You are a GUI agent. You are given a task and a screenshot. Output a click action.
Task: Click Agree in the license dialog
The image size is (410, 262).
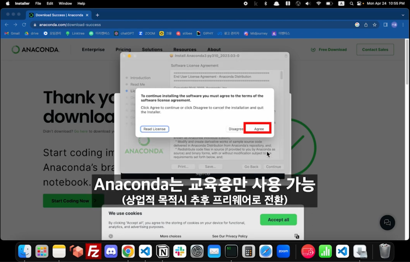tap(259, 129)
